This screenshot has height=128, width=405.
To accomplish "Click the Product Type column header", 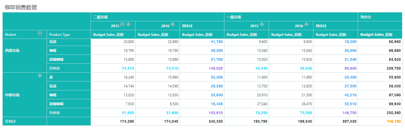I will pyautogui.click(x=60, y=35).
